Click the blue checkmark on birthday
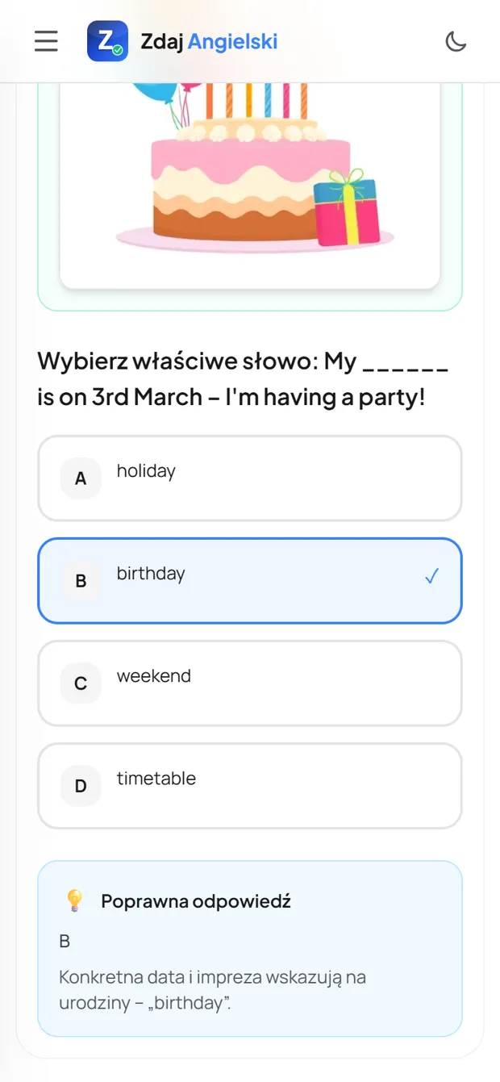Viewport: 500px width, 1082px height. coord(432,576)
